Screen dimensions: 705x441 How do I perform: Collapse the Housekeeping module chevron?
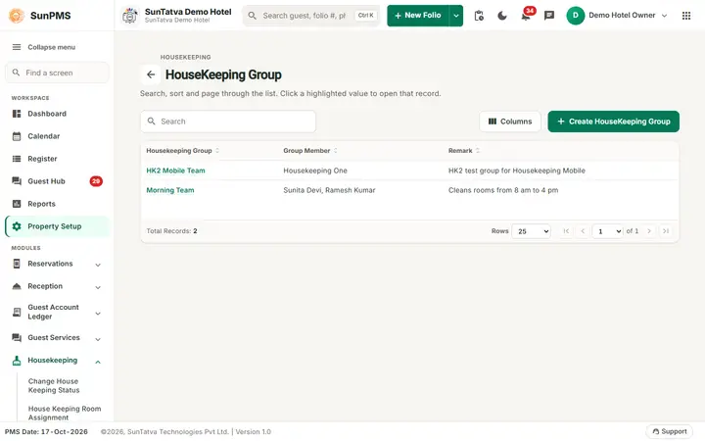[x=98, y=362]
